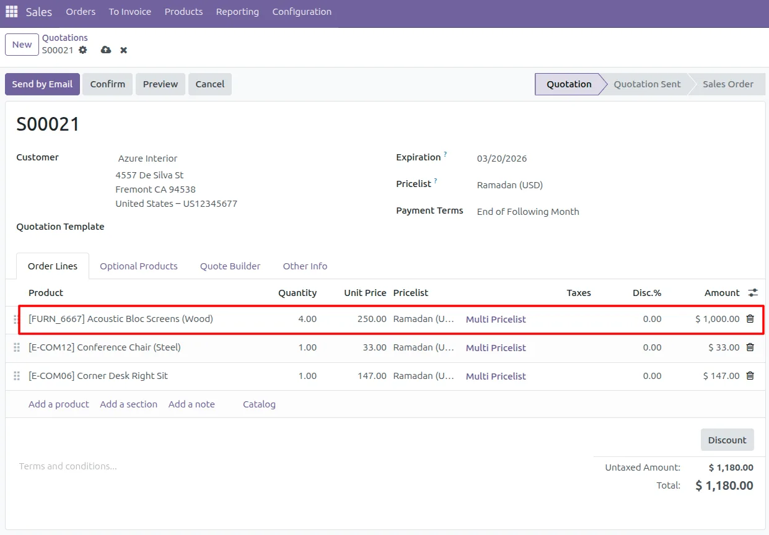Open the Configuration menu
Viewport: 769px width, 535px height.
(302, 12)
